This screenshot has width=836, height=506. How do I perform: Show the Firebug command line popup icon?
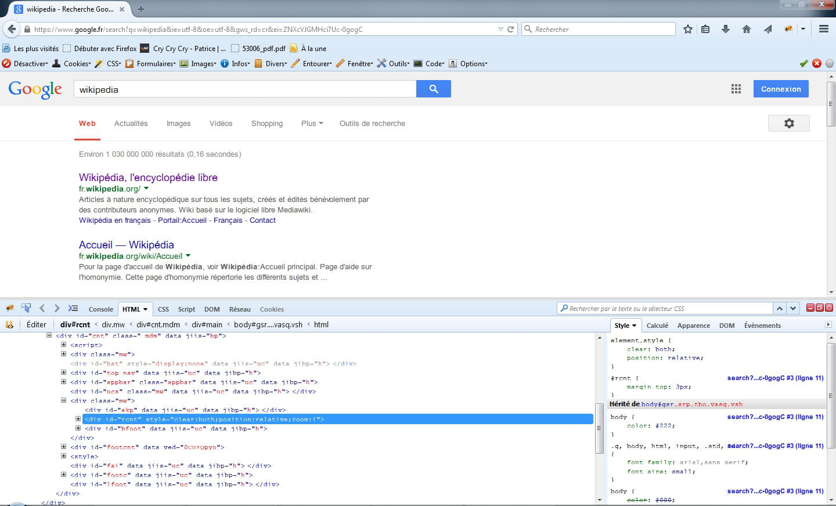point(73,308)
